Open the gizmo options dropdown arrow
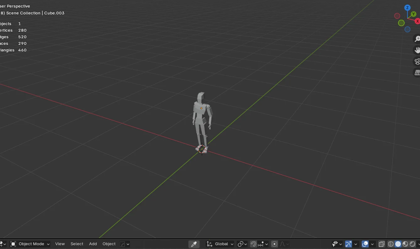Screen dimensions: 420x249 click(x=356, y=244)
